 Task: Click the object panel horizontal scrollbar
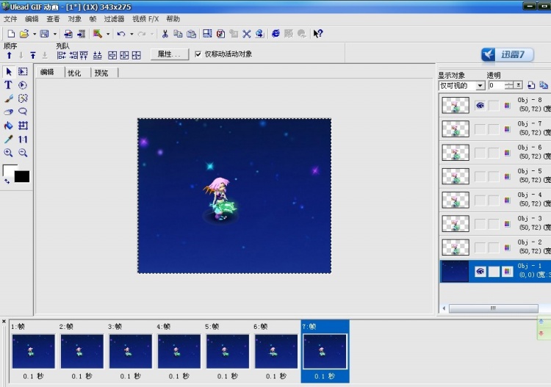(x=494, y=308)
